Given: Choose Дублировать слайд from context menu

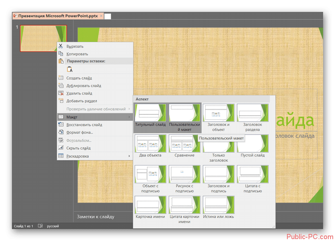Looking at the screenshot, I should coord(84,86).
